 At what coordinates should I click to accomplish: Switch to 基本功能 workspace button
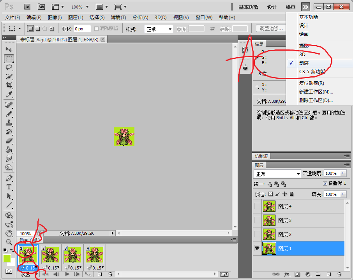[248, 7]
